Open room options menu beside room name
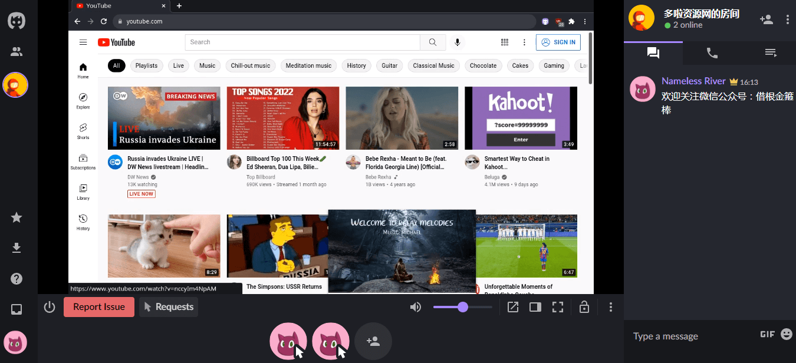 point(788,19)
